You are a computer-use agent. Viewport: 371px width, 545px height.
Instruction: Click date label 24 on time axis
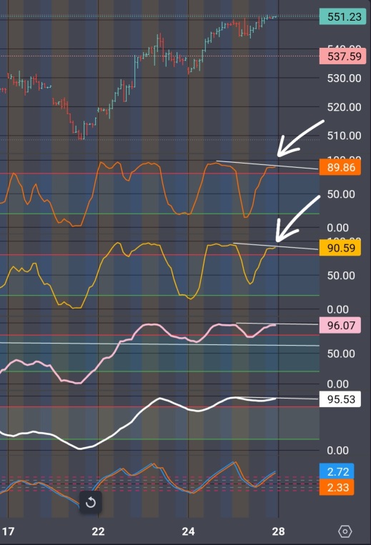click(x=188, y=531)
